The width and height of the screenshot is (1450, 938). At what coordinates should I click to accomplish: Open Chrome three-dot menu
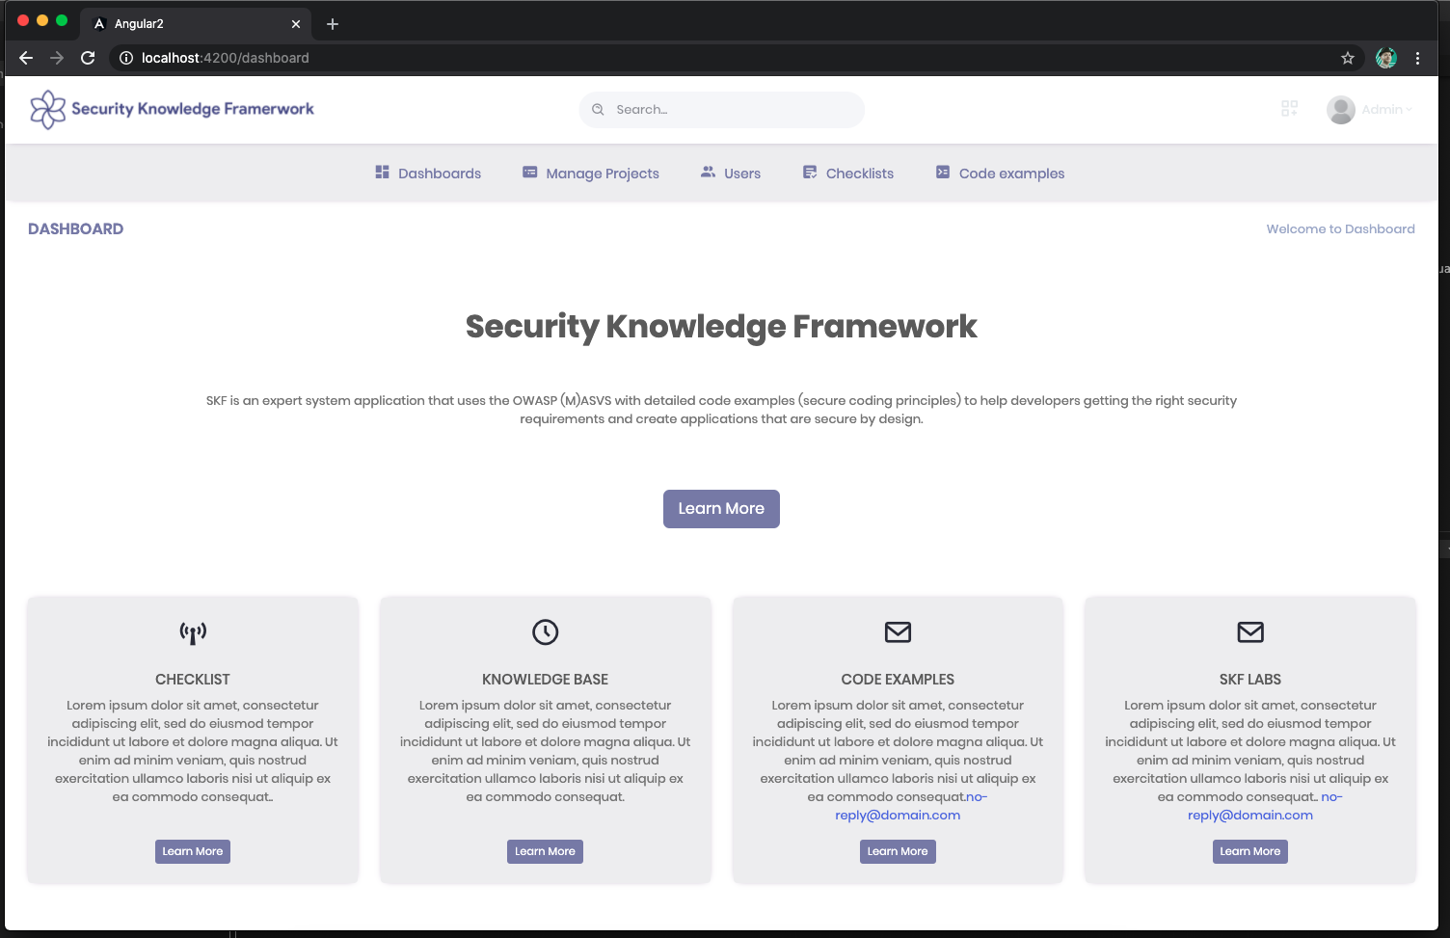[x=1417, y=58]
